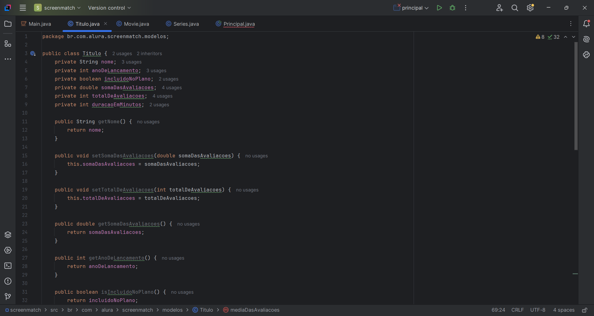The image size is (594, 316).
Task: Close the Titulo.java tab
Action: pyautogui.click(x=105, y=24)
